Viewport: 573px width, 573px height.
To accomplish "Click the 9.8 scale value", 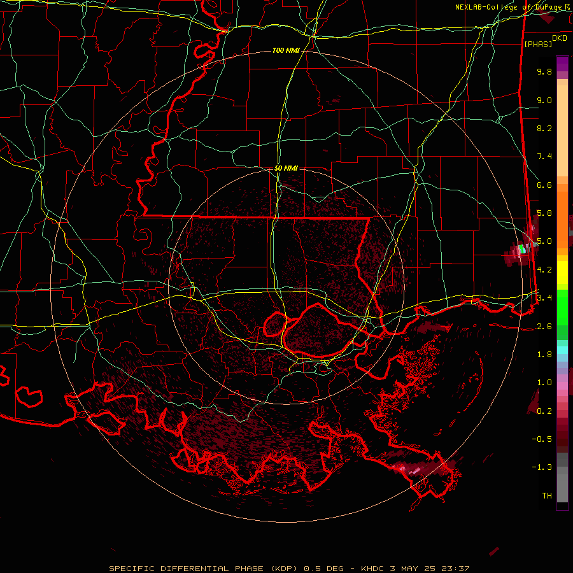I will [544, 71].
